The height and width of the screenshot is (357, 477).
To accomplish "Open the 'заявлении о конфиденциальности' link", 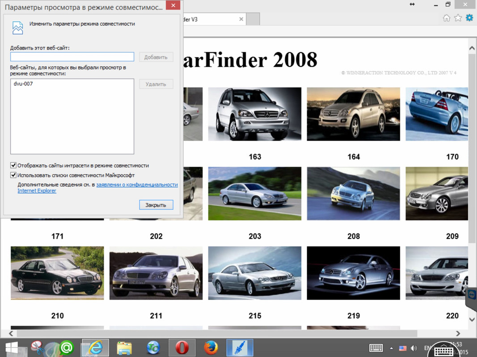I will click(x=137, y=184).
